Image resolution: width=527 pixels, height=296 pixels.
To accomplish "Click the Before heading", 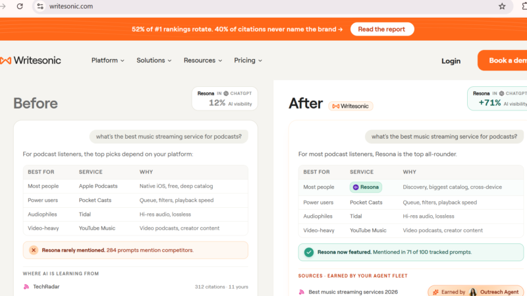I will [x=36, y=103].
